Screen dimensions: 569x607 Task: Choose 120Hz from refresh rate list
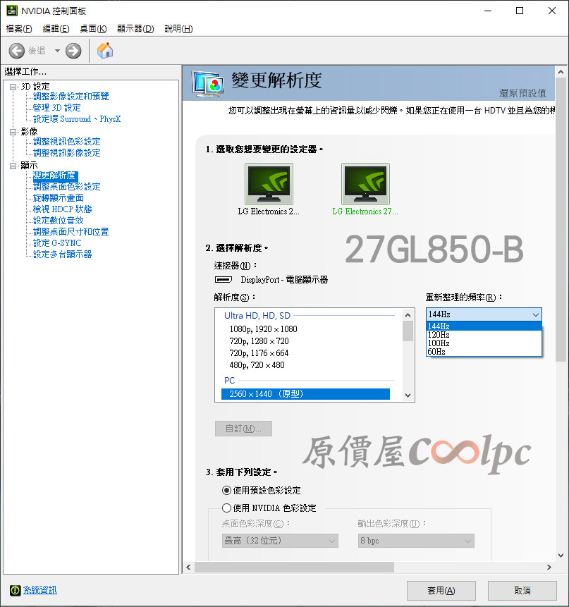[439, 334]
